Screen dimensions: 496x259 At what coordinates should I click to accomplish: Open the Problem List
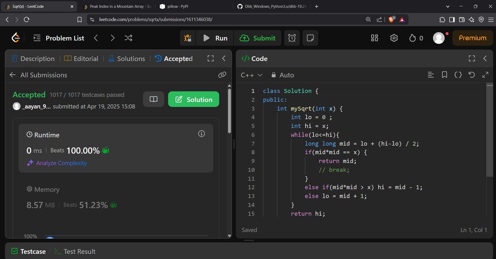(58, 38)
